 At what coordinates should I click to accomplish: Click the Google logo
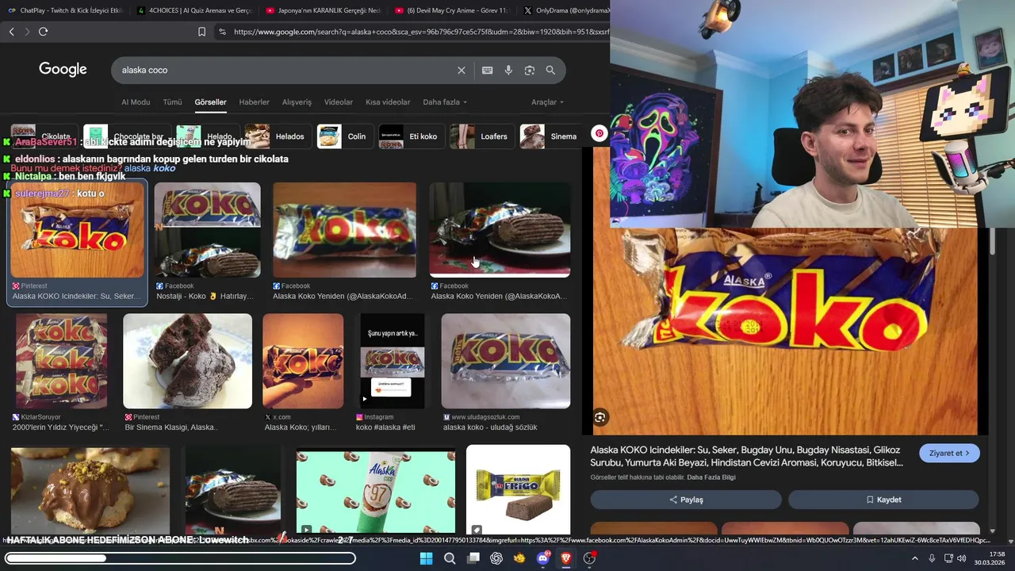coord(63,70)
